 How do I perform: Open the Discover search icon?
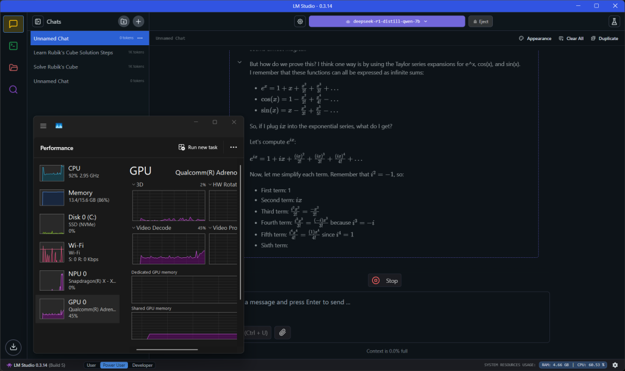(13, 89)
